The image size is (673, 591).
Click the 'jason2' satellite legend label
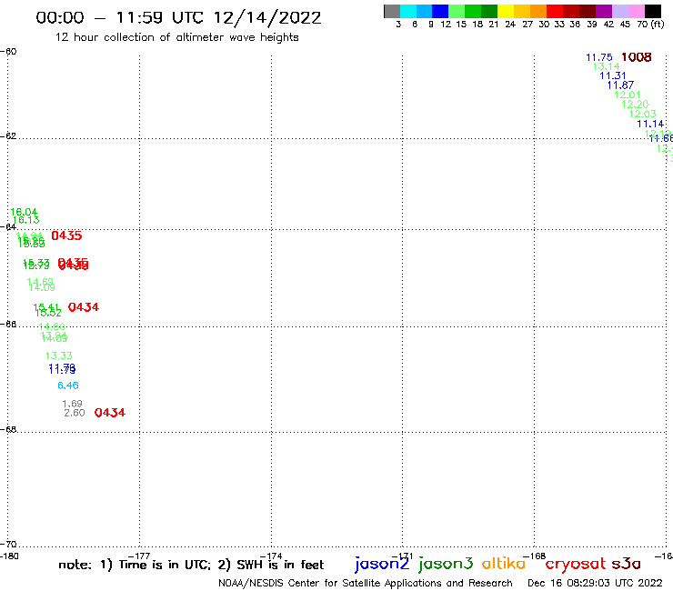point(382,564)
